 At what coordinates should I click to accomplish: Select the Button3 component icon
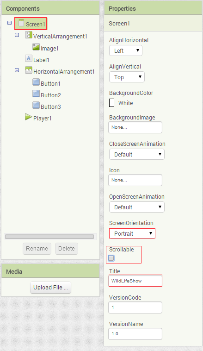click(36, 105)
